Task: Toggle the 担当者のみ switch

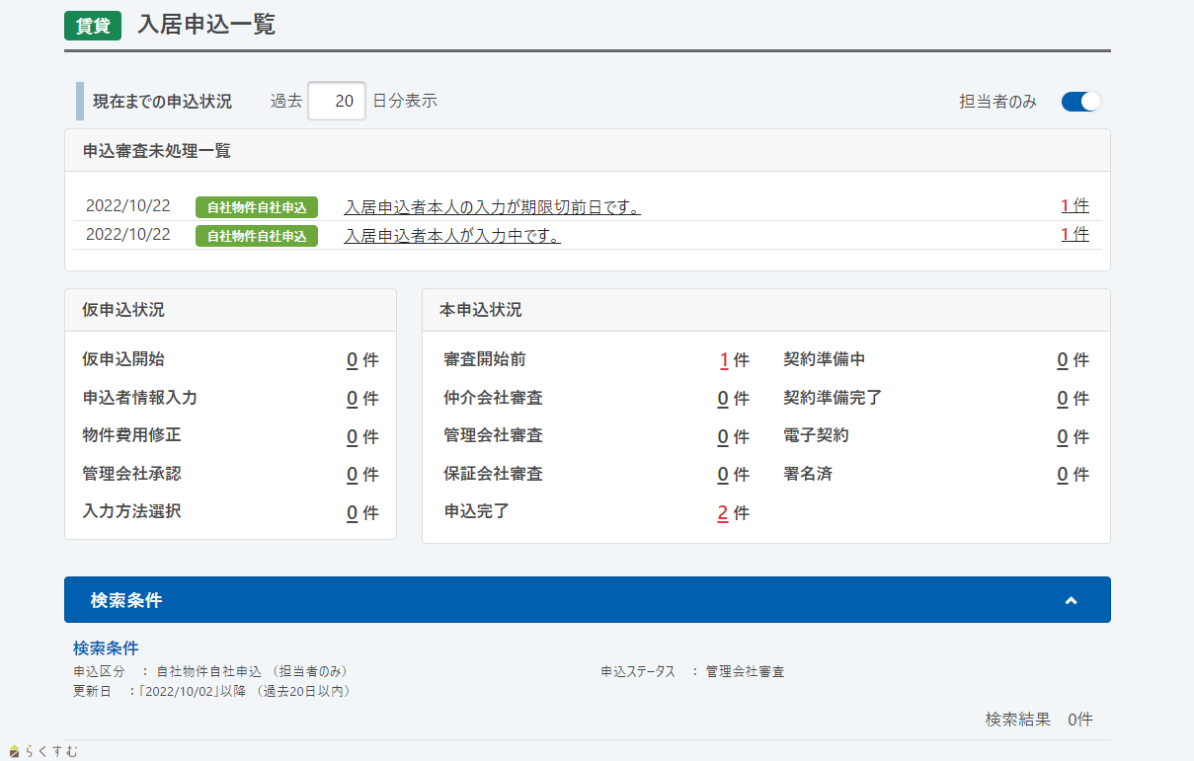Action: pyautogui.click(x=1079, y=101)
